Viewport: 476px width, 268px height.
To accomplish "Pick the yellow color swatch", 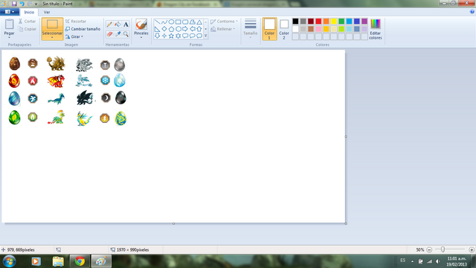I will 334,22.
